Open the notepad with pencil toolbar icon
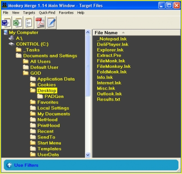The height and width of the screenshot is (174, 182). [51, 23]
